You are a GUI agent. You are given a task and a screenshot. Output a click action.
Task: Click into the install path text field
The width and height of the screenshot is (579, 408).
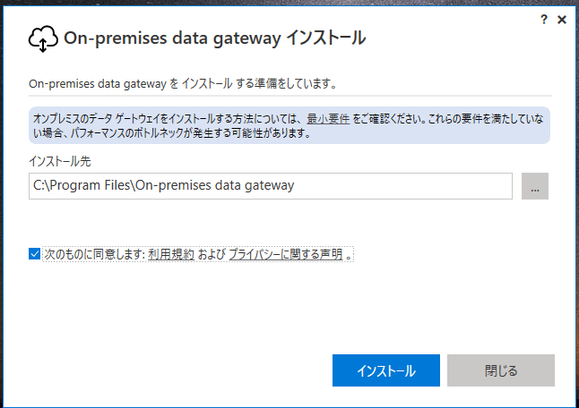tap(269, 186)
